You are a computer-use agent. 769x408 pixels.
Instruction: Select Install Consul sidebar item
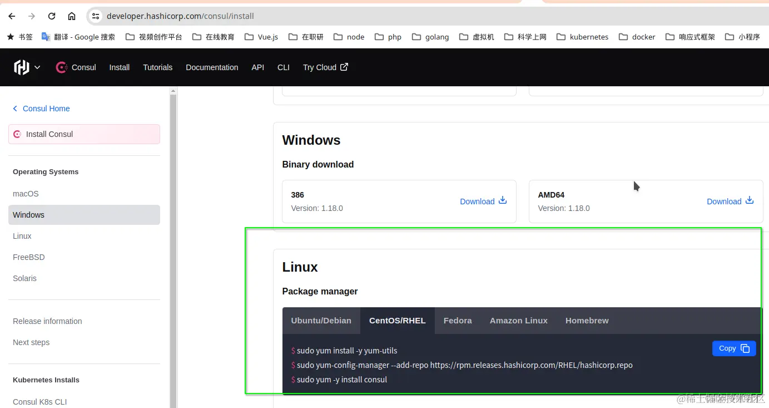(84, 134)
